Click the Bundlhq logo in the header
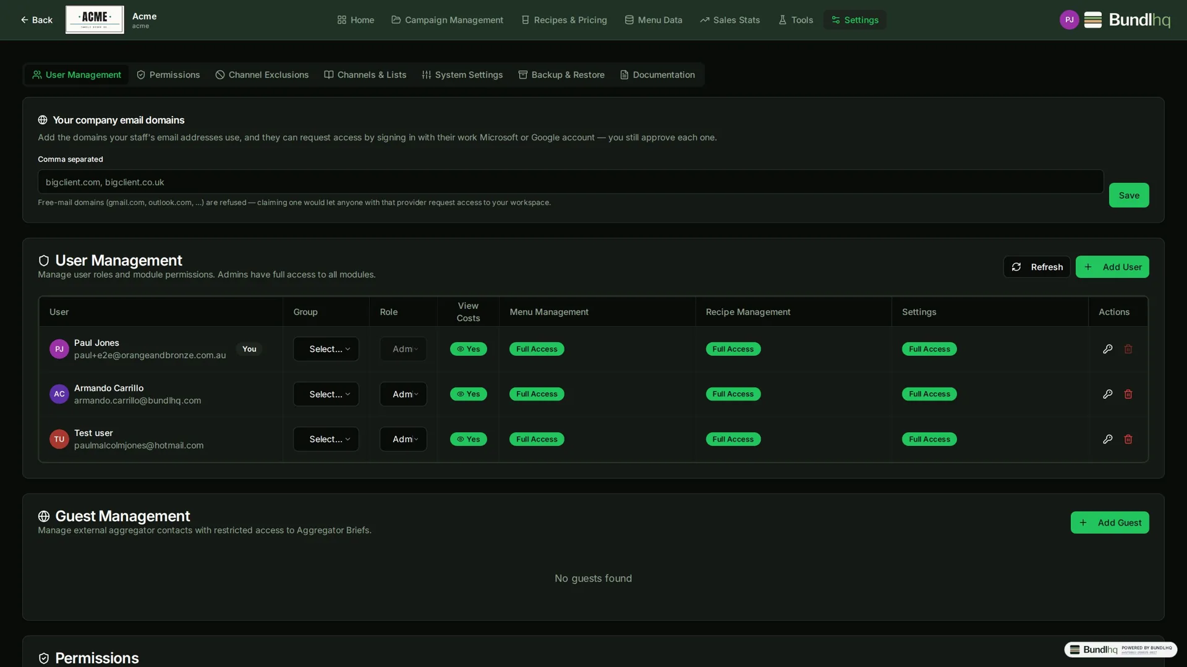 pyautogui.click(x=1127, y=20)
